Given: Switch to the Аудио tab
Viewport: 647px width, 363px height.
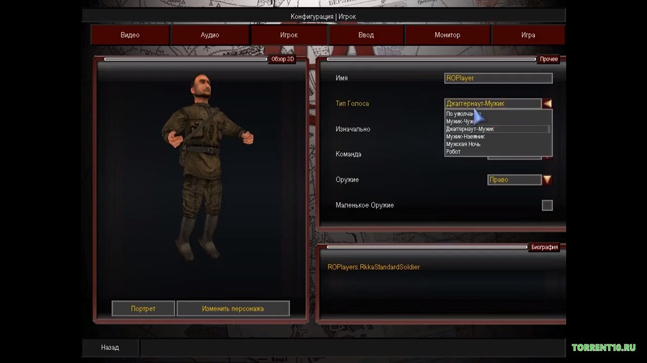Looking at the screenshot, I should [x=210, y=35].
